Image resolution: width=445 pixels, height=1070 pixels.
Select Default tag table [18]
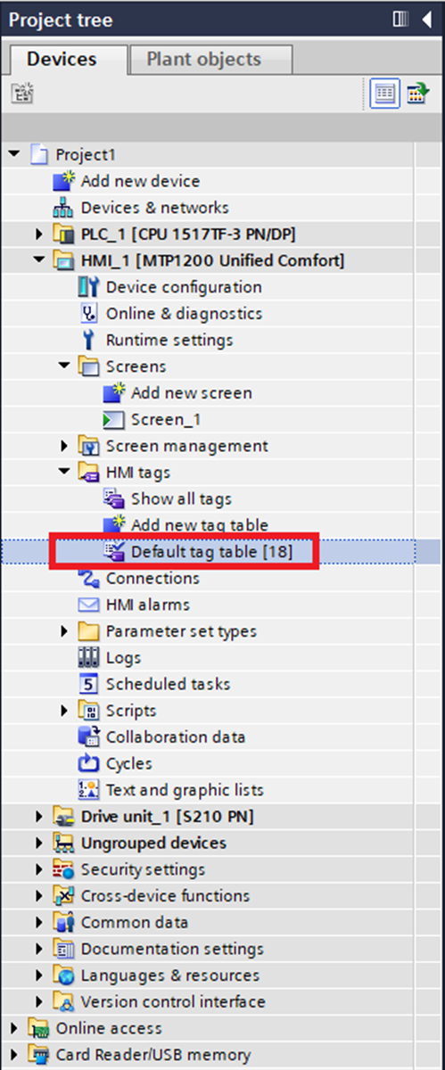click(x=211, y=552)
